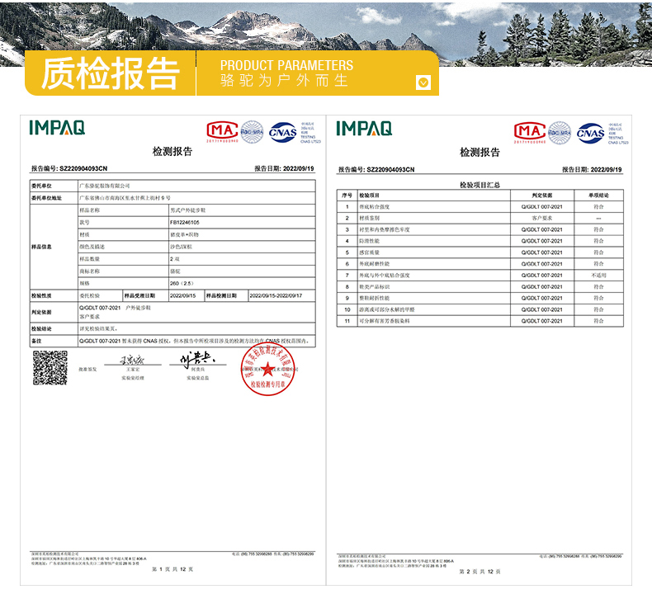The image size is (652, 594).
Task: Click the blue CNAS logo on page 1
Action: pos(283,133)
